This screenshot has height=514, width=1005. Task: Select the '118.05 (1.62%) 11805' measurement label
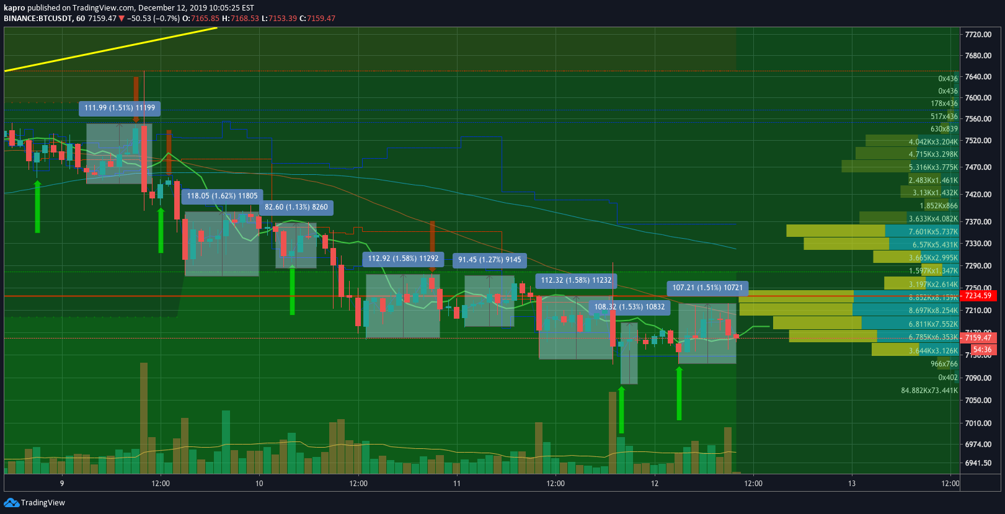click(223, 196)
